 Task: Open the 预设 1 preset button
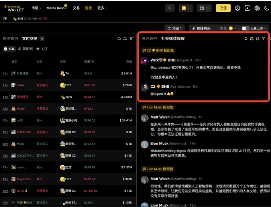pos(175,28)
